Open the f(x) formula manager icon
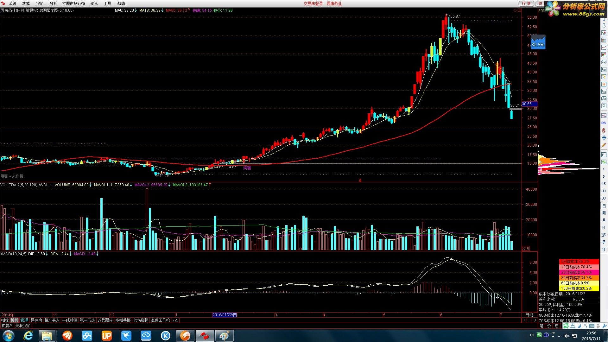 (x=604, y=99)
